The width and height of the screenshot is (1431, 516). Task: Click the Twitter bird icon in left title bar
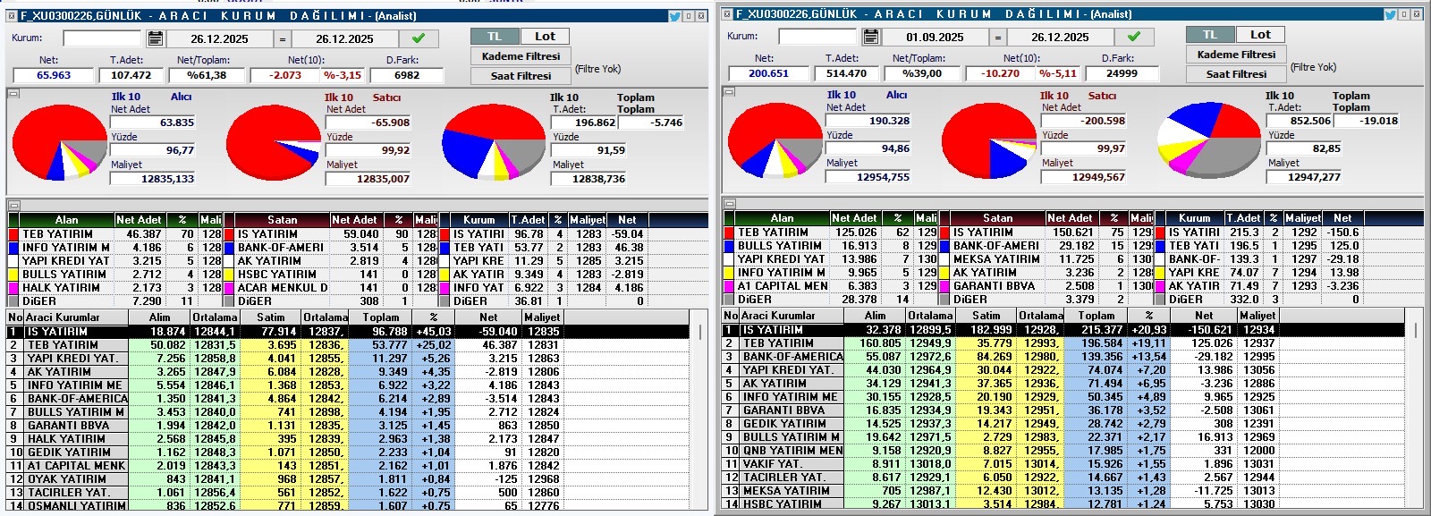coord(675,16)
